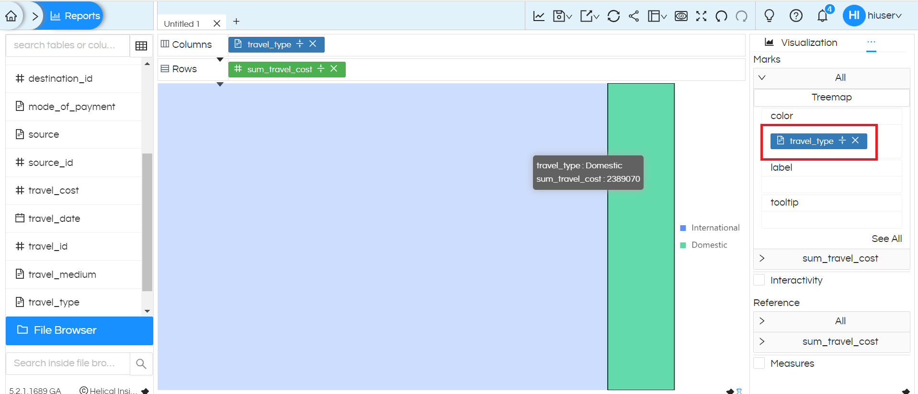Viewport: 918px width, 394px height.
Task: Click See All marks link
Action: (x=886, y=239)
